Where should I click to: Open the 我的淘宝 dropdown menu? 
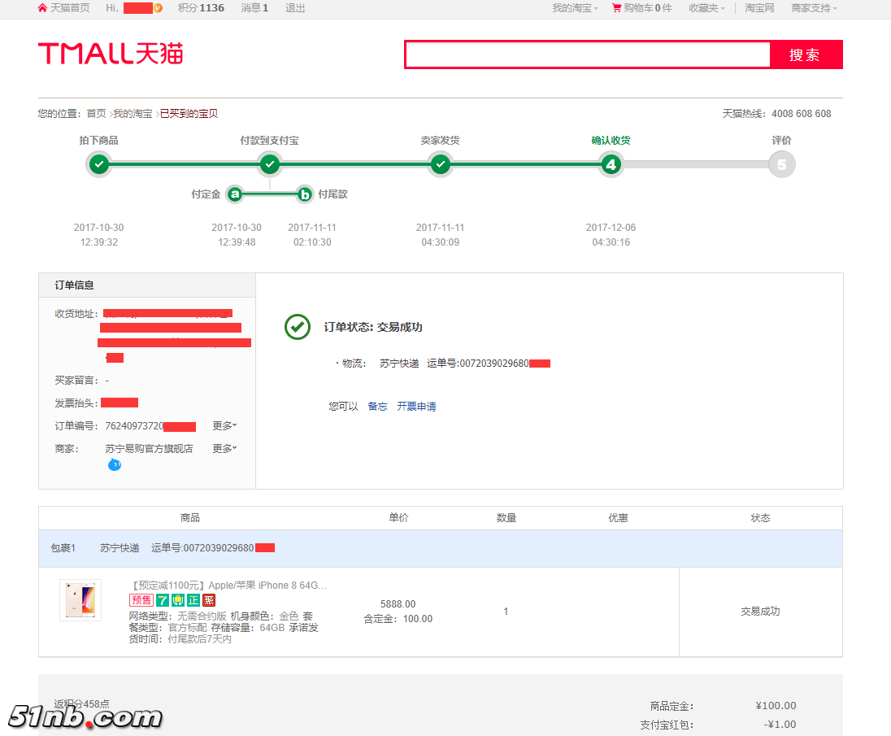tap(574, 8)
